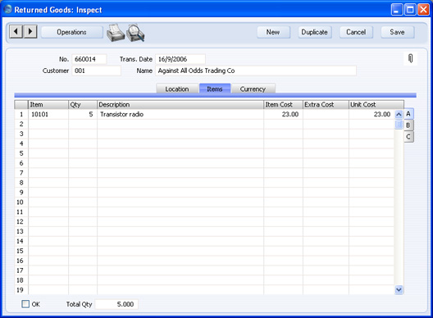Click the Customer field showing 001
433x318 pixels.
[x=97, y=70]
